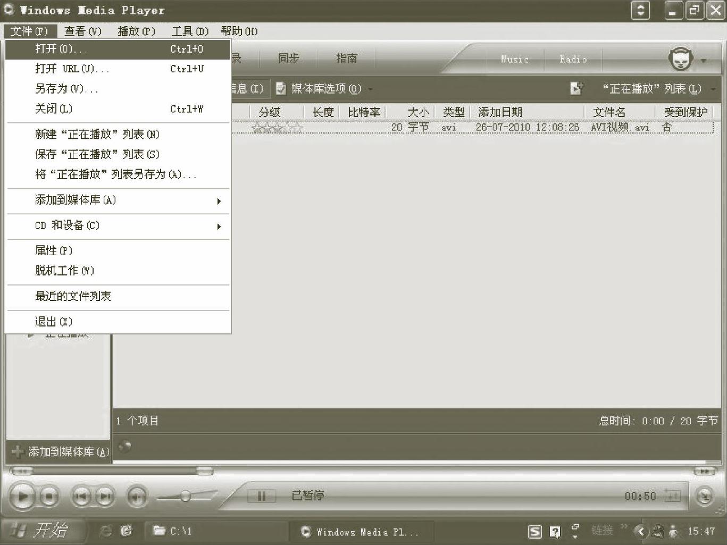Screen dimensions: 727x545
Task: Choose 打开 URL(U)... menu item
Action: 118,69
